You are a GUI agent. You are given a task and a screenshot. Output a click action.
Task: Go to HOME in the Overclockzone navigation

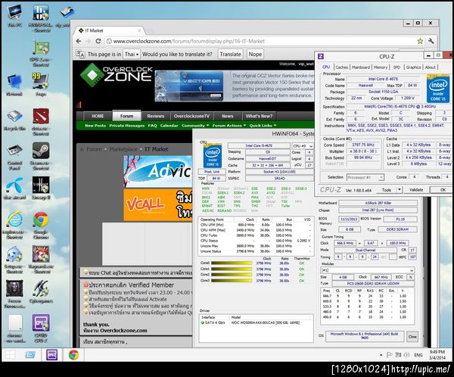[x=98, y=116]
